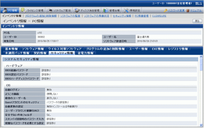Open 環境設定 tools icon
Viewport: 204px width, 128px height.
[126, 10]
